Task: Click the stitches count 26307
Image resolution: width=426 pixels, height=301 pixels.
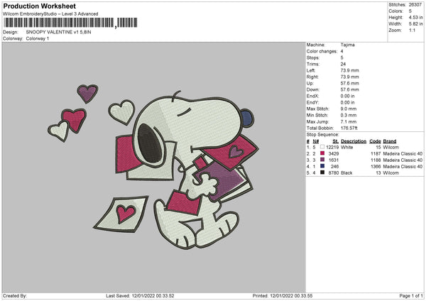Action: click(x=415, y=5)
